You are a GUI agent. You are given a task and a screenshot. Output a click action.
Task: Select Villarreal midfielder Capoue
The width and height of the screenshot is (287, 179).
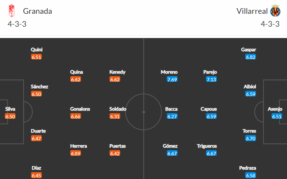209,109
